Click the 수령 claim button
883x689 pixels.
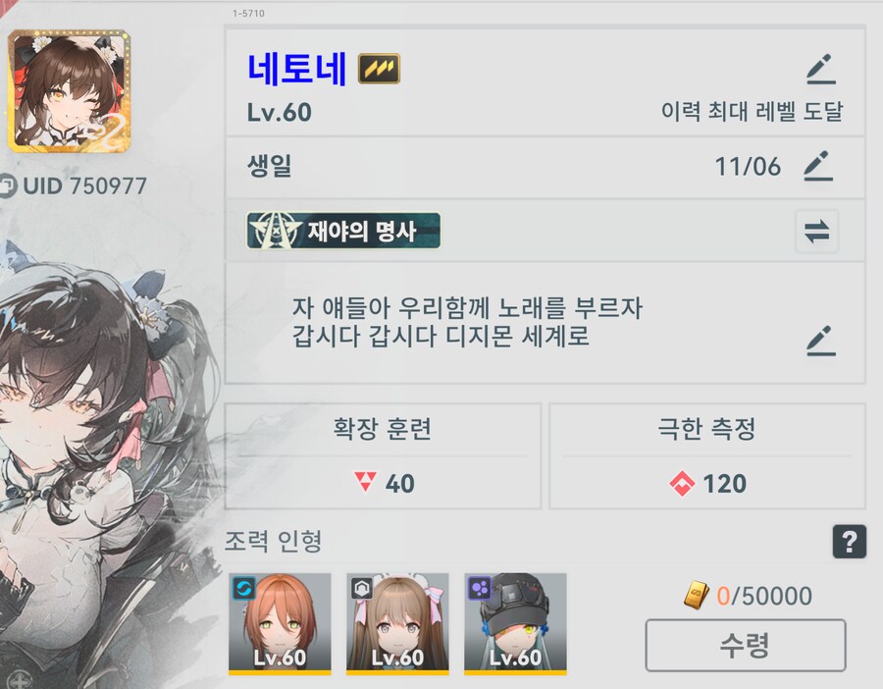(746, 645)
